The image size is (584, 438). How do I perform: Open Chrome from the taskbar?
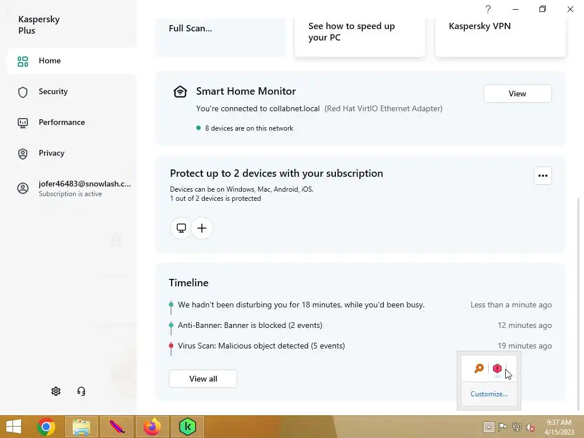click(x=46, y=427)
